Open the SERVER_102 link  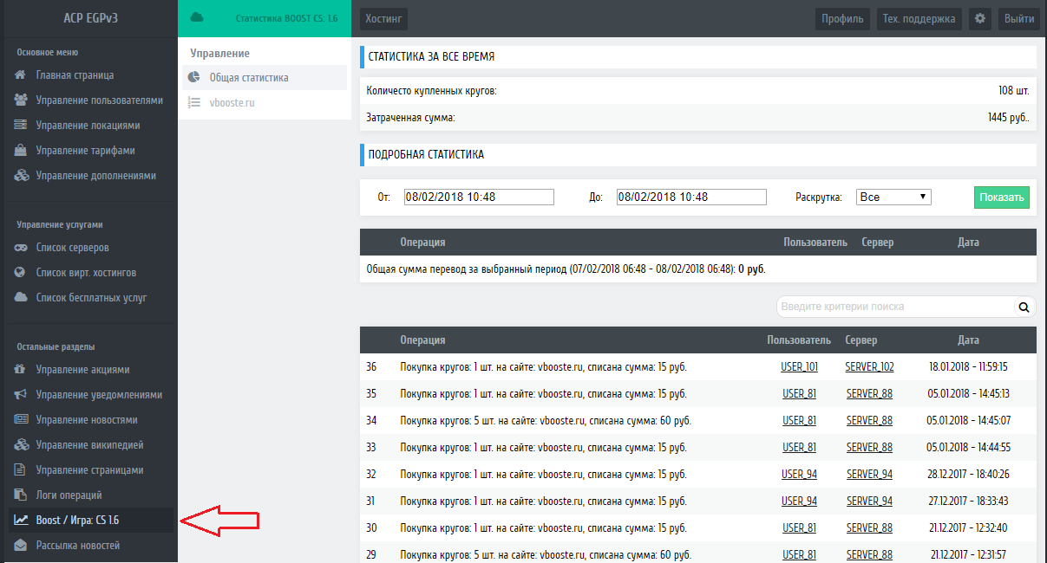[869, 367]
